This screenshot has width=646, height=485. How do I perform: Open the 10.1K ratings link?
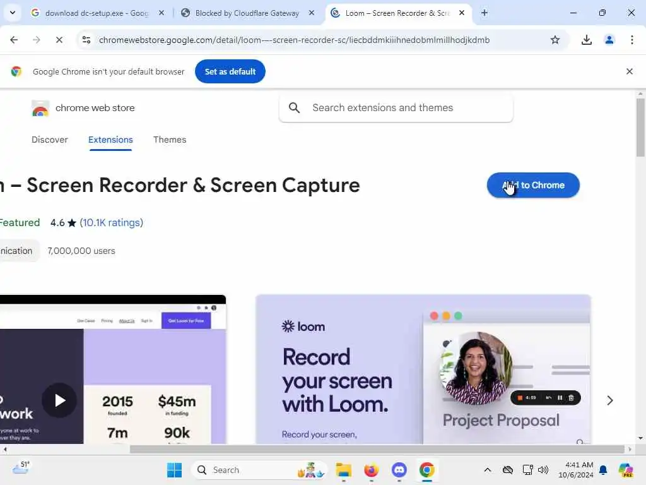(111, 223)
